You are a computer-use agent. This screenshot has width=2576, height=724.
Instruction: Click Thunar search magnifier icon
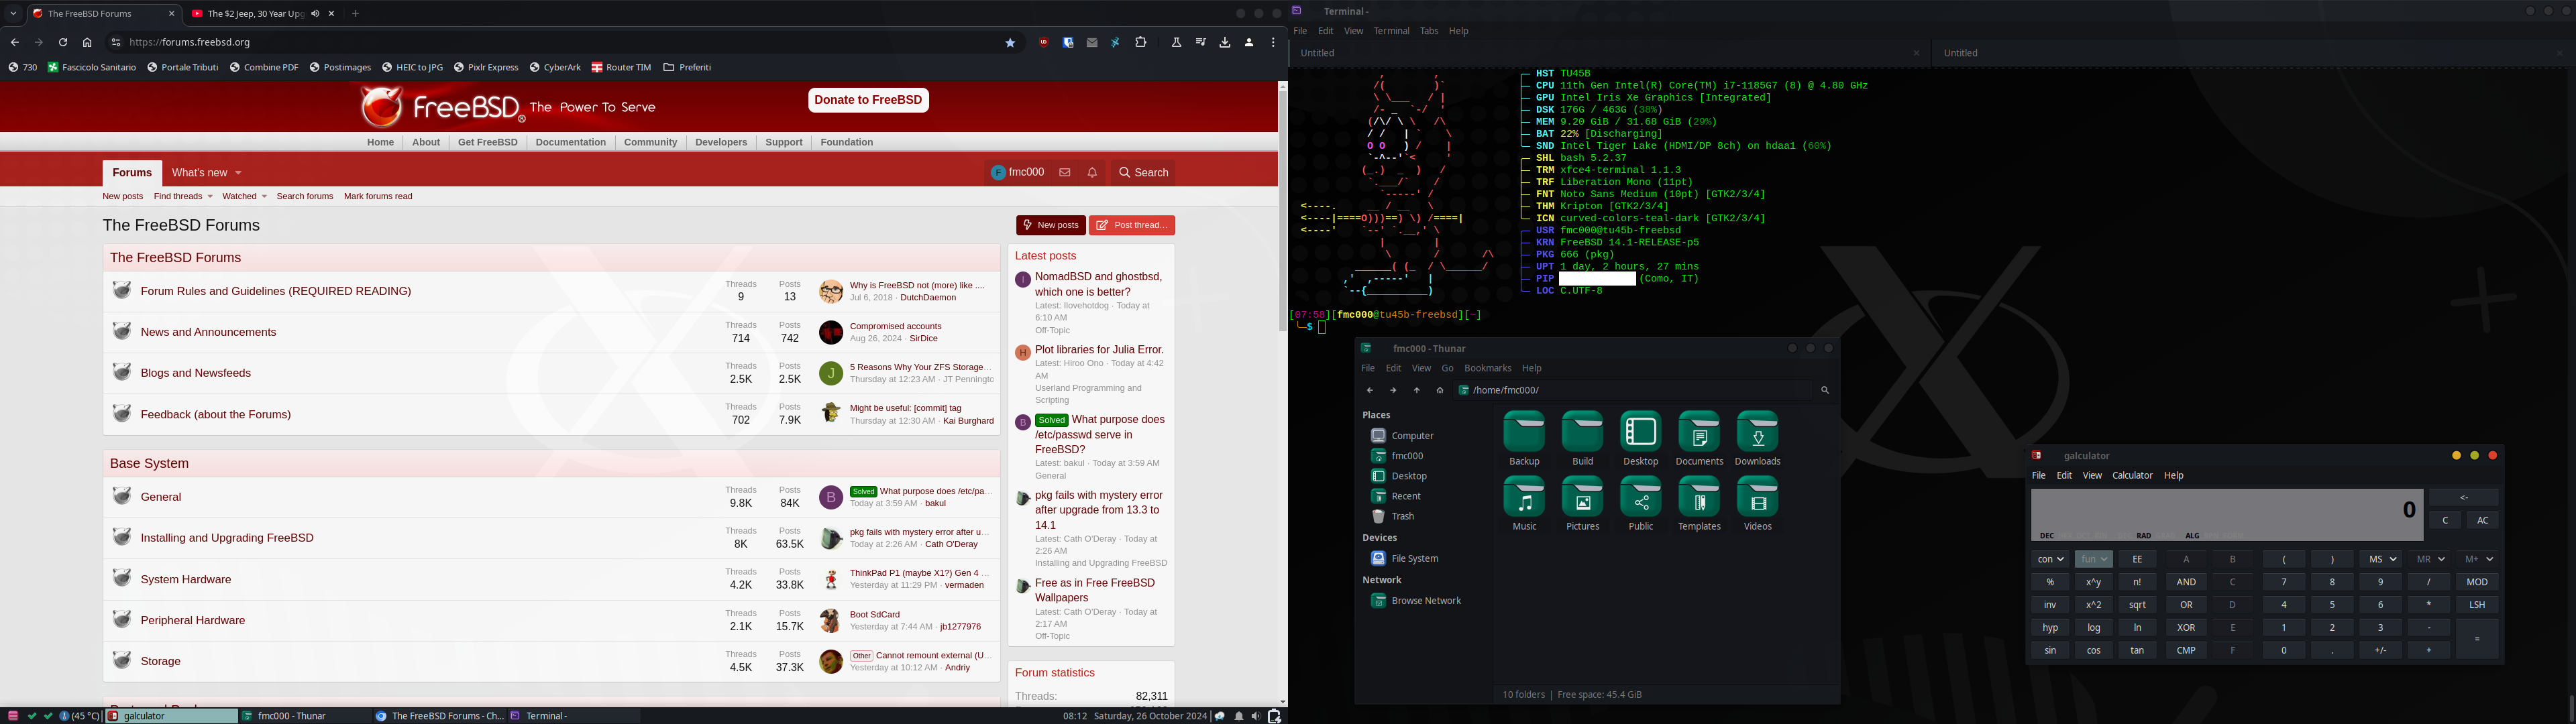(1824, 390)
